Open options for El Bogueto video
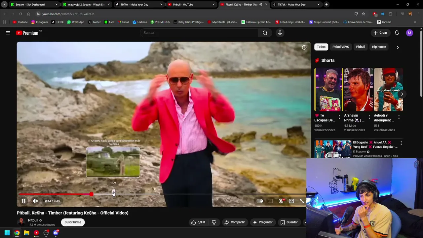Viewport: 423px width, 238px height. (x=401, y=143)
